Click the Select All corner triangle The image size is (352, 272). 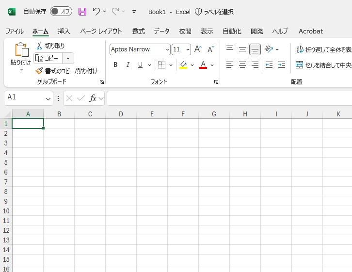pyautogui.click(x=7, y=114)
